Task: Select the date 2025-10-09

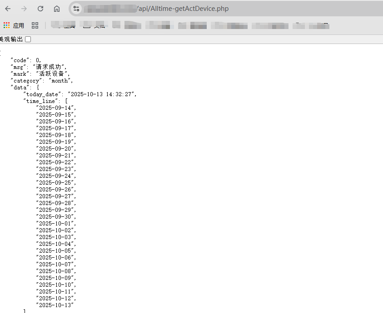Action: pyautogui.click(x=55, y=278)
